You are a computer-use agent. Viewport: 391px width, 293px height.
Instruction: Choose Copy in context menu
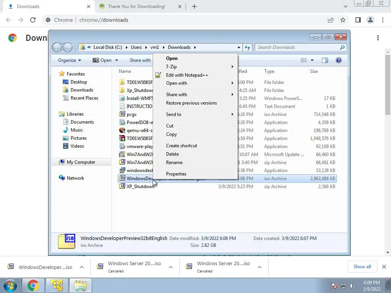(171, 134)
